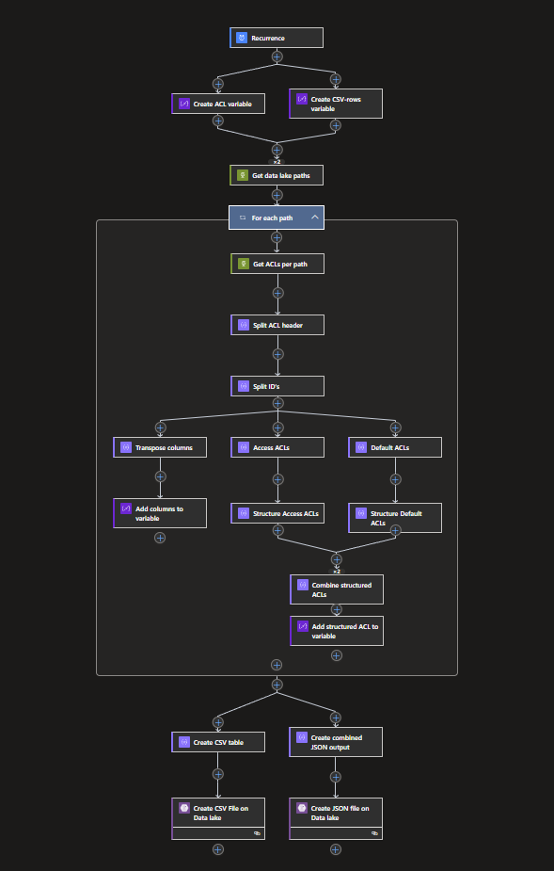Open the Structure Access ACLs action

point(277,513)
